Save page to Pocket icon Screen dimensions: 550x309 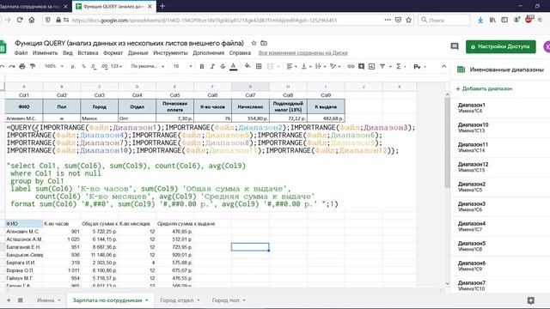[x=398, y=20]
